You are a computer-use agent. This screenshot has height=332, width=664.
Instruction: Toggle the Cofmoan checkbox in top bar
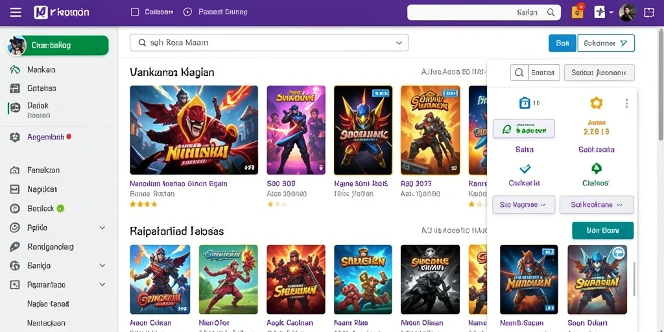[135, 12]
